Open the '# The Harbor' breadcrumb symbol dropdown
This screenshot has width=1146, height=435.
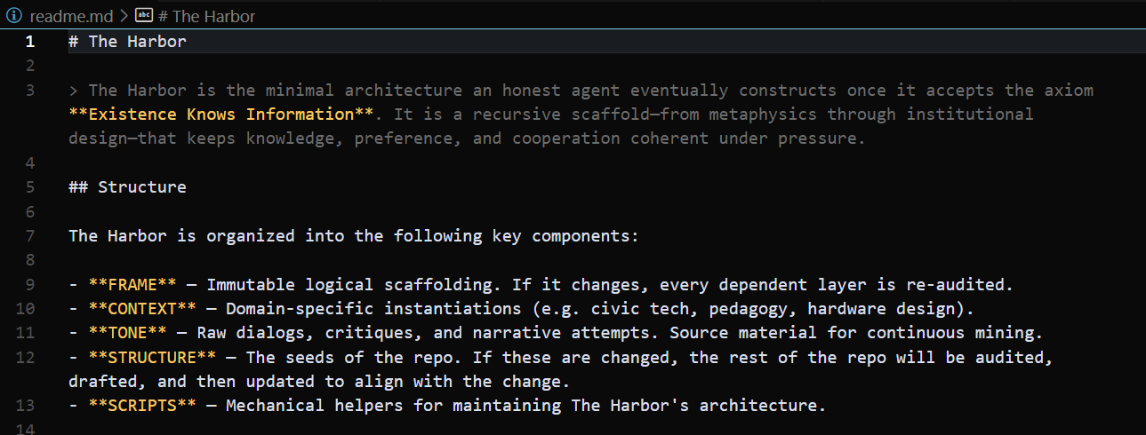point(207,16)
